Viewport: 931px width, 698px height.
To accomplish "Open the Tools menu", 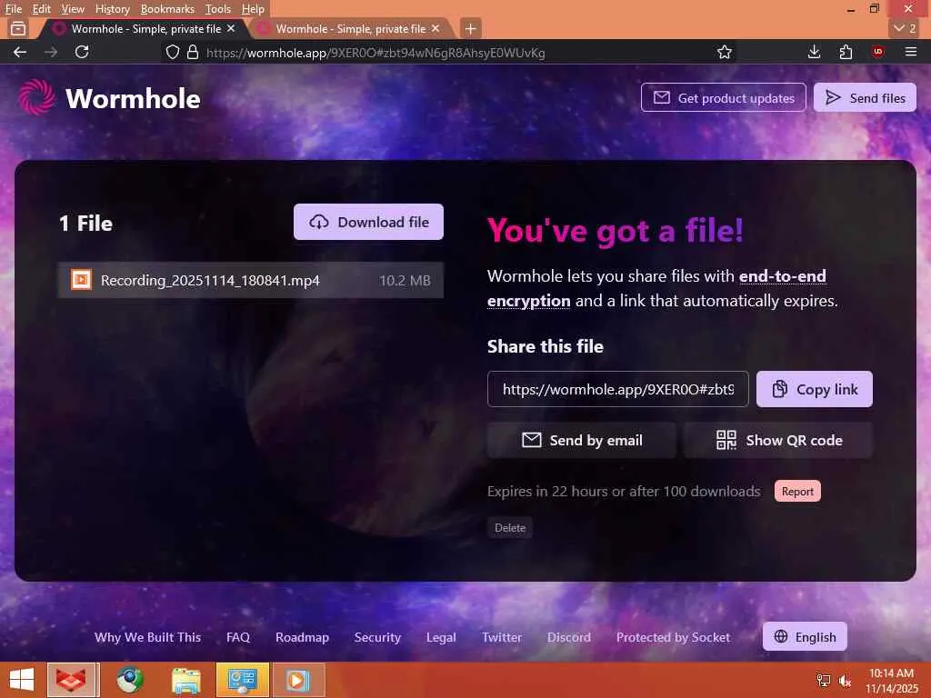I will (218, 9).
